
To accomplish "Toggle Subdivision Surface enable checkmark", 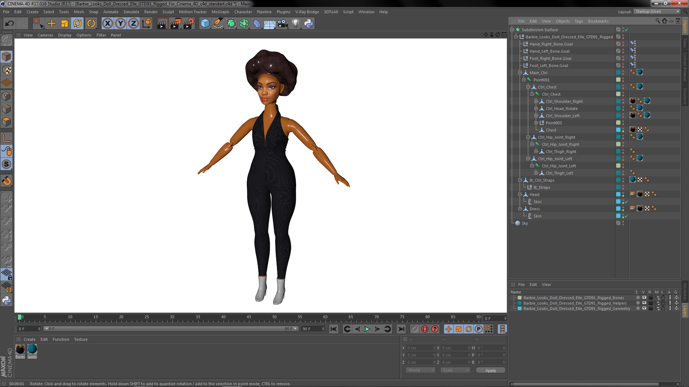I will click(x=627, y=30).
